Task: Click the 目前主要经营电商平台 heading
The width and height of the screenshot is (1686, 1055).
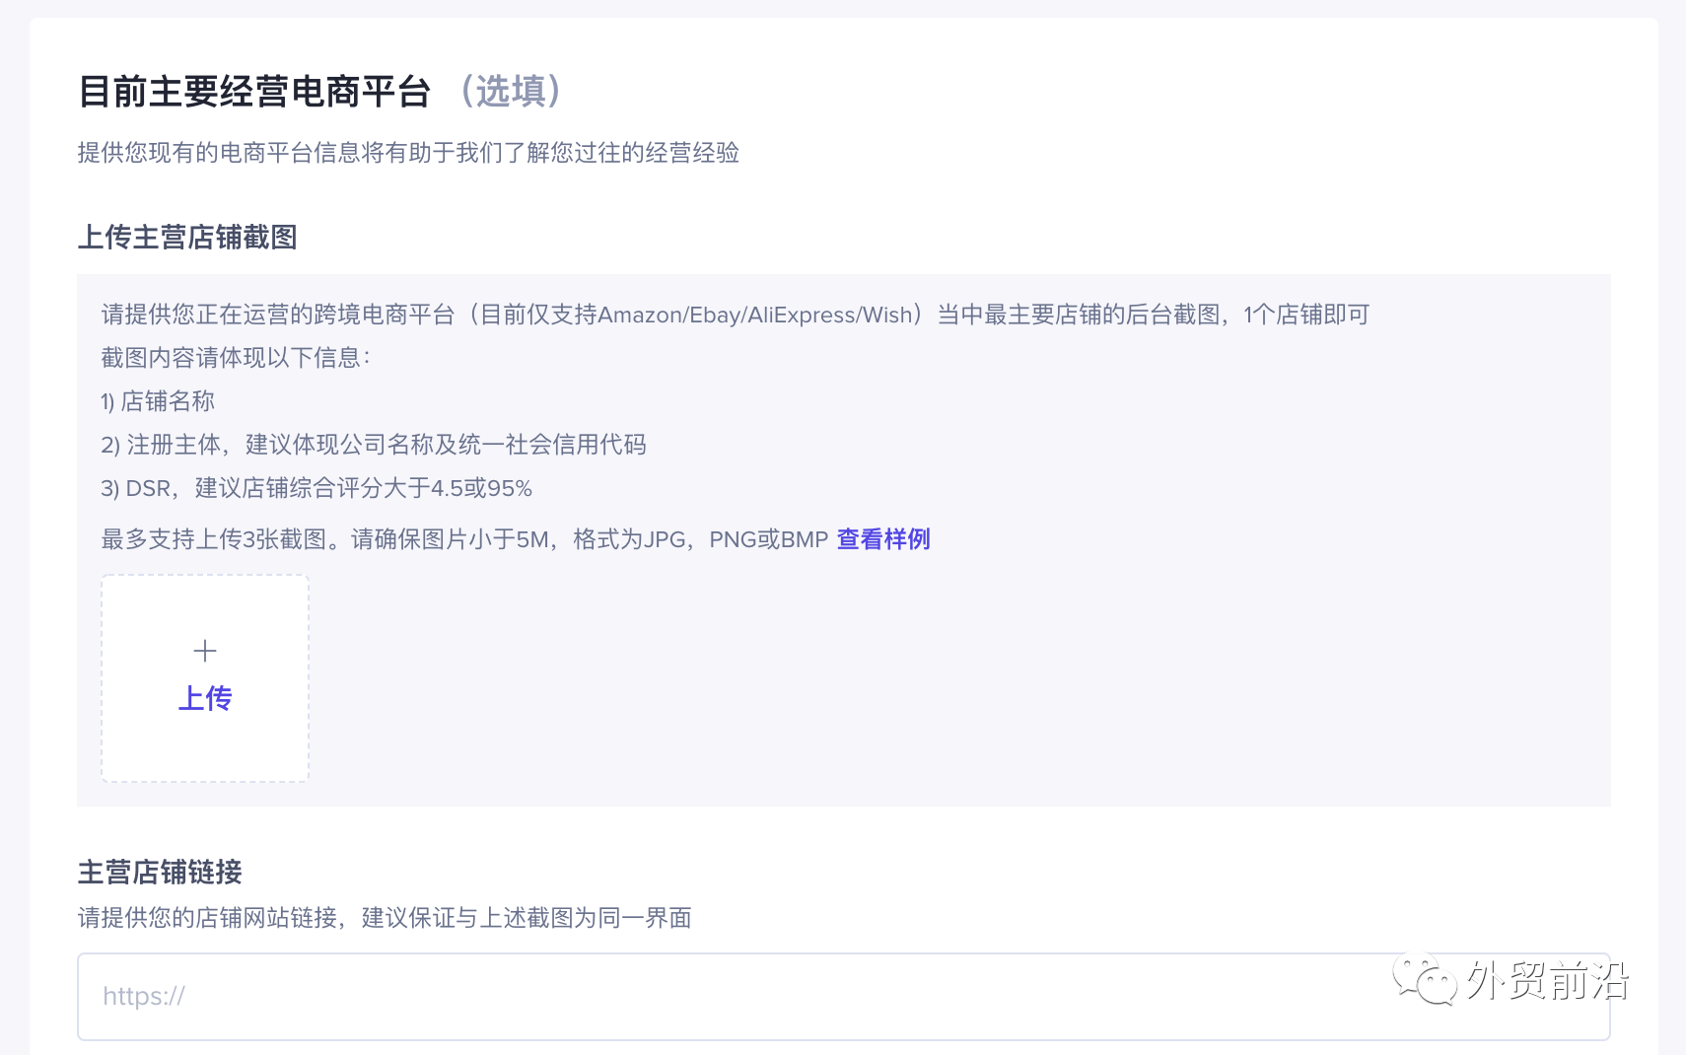Action: coord(254,91)
